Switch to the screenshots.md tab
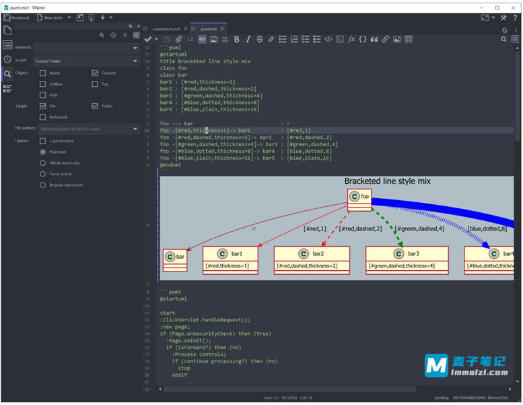523x405 pixels. point(166,29)
